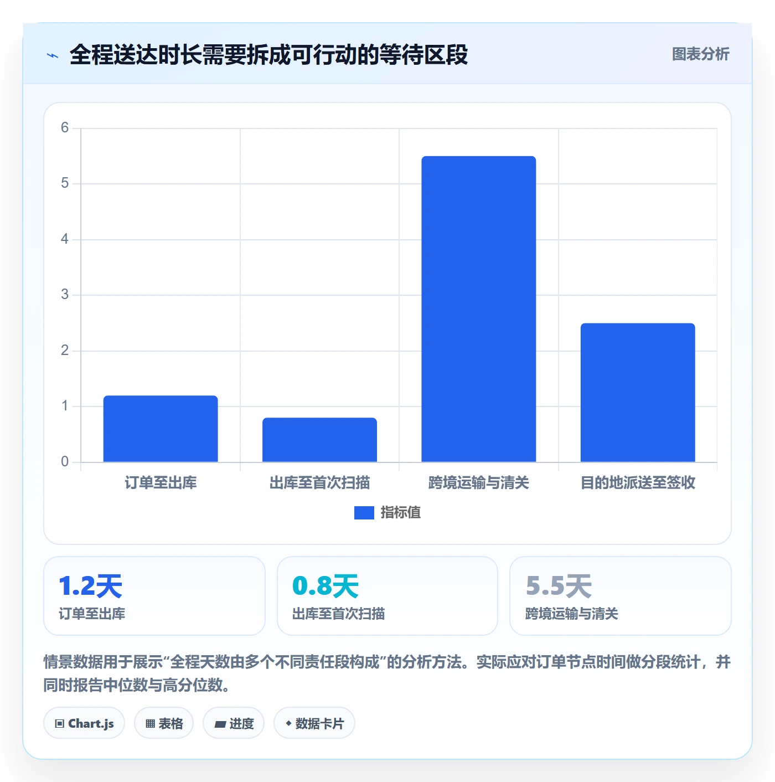Select the 出库至首次扫描 bar in the chart
This screenshot has width=775, height=782.
pyautogui.click(x=319, y=440)
